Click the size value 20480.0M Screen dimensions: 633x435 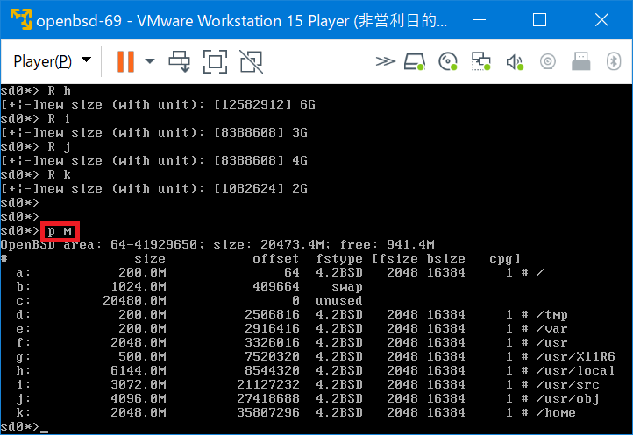tap(134, 300)
